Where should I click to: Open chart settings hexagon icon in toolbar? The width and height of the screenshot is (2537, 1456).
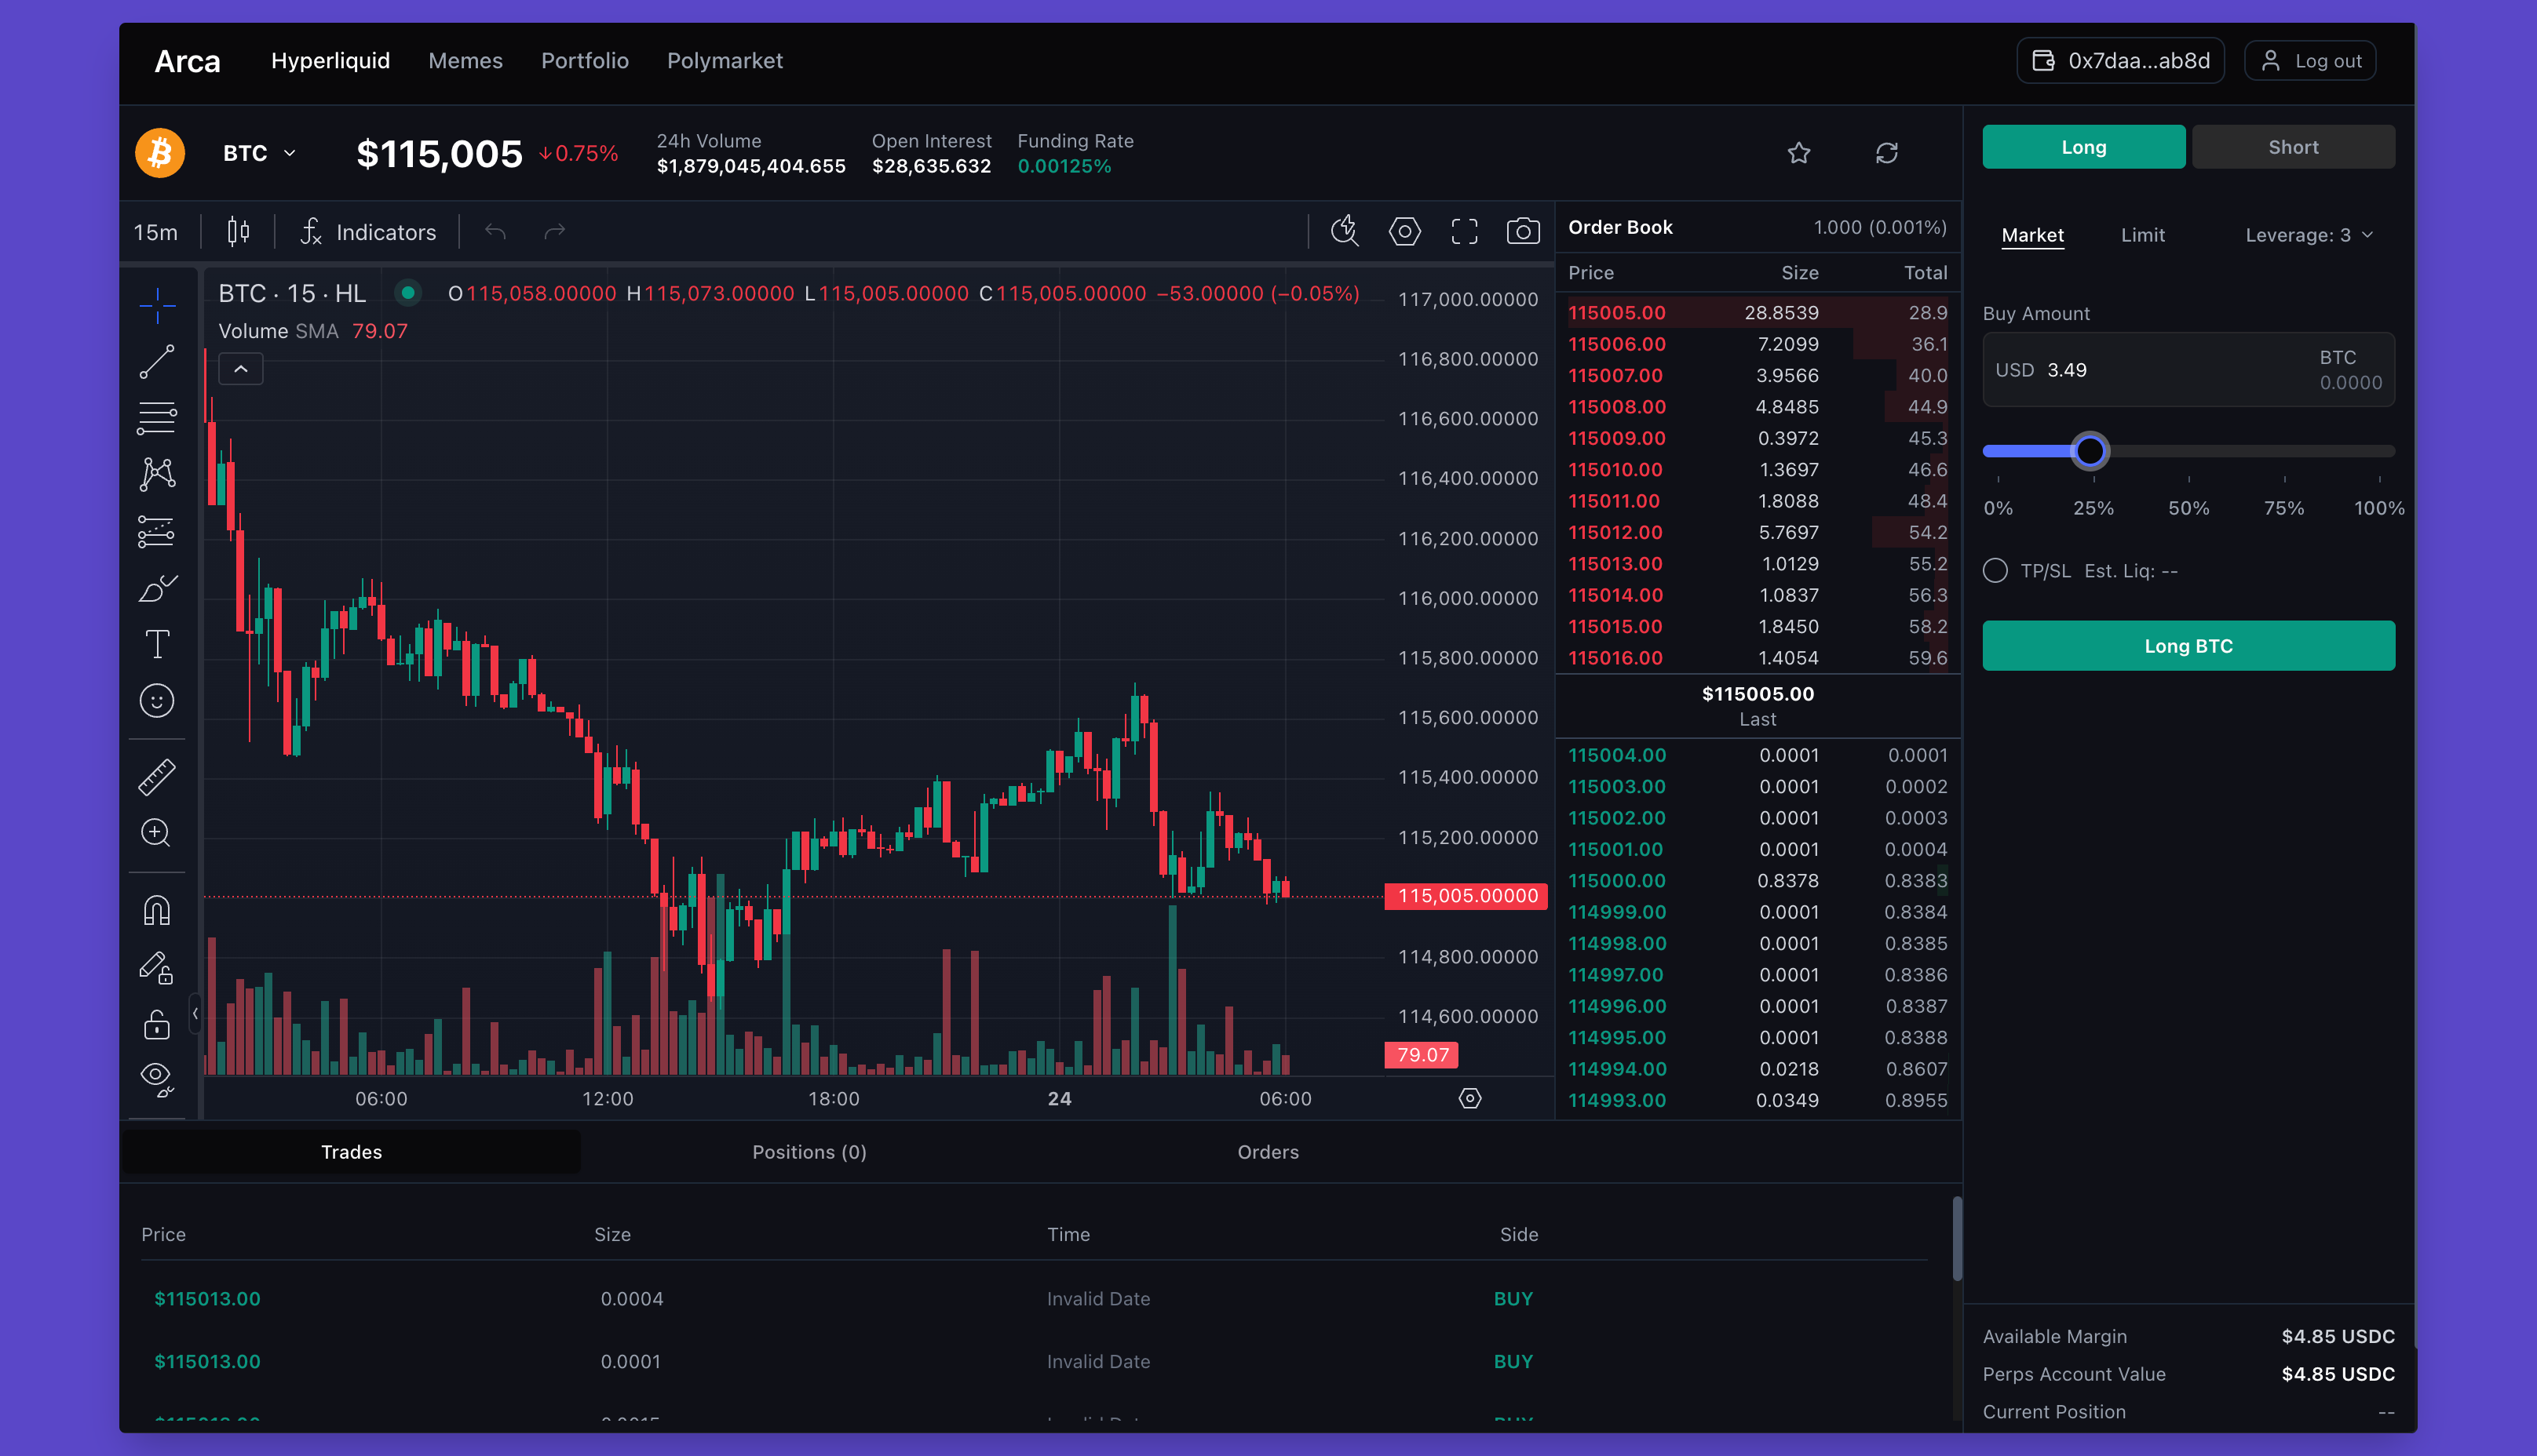pyautogui.click(x=1404, y=232)
